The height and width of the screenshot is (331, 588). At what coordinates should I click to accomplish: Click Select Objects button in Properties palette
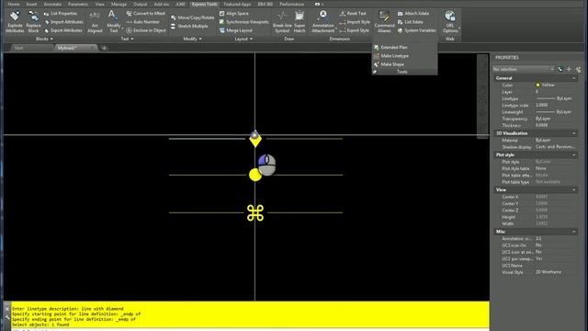[x=570, y=69]
